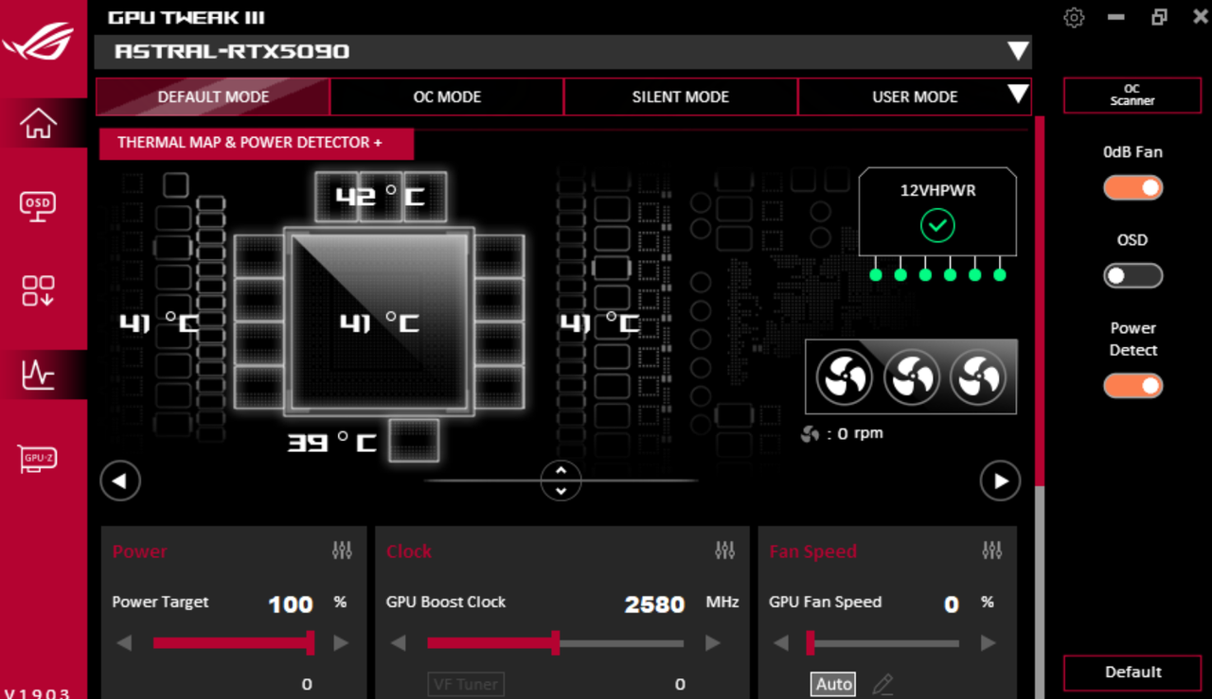Open fine-tune settings for the Power panel
Screen dimensions: 1212x699
[x=343, y=550]
